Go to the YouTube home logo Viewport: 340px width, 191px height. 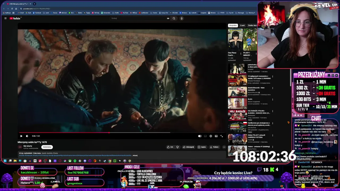tap(15, 18)
